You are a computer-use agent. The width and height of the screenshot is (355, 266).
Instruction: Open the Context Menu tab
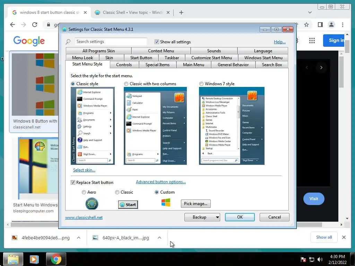161,51
